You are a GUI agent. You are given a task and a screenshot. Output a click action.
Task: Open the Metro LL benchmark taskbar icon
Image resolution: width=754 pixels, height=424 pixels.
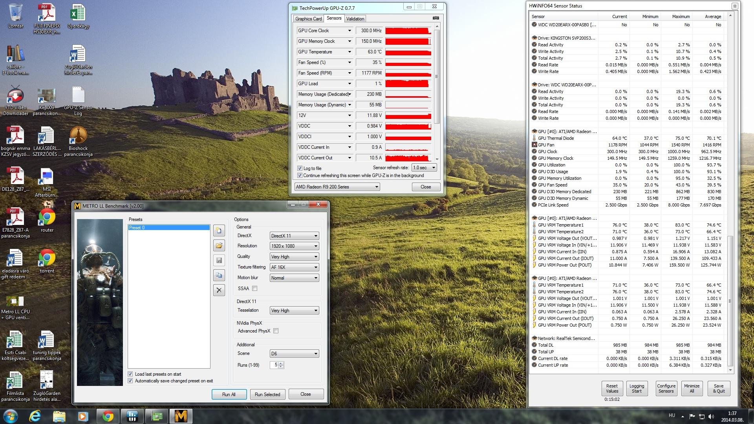point(181,416)
